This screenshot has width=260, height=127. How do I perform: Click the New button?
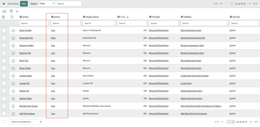(x=24, y=4)
